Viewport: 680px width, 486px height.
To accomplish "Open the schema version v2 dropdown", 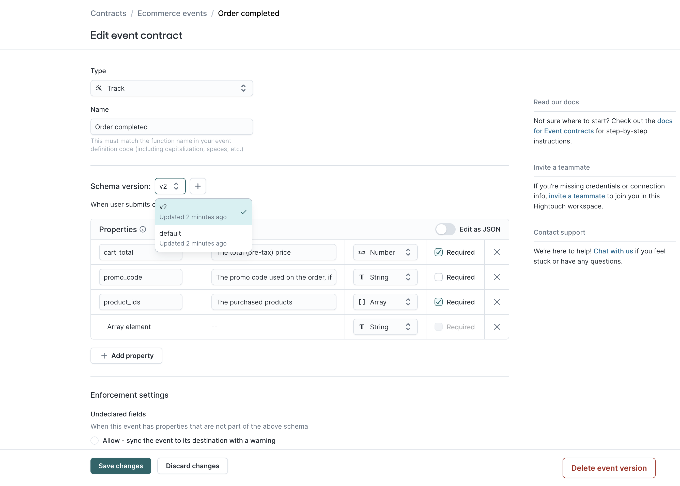I will (x=169, y=186).
